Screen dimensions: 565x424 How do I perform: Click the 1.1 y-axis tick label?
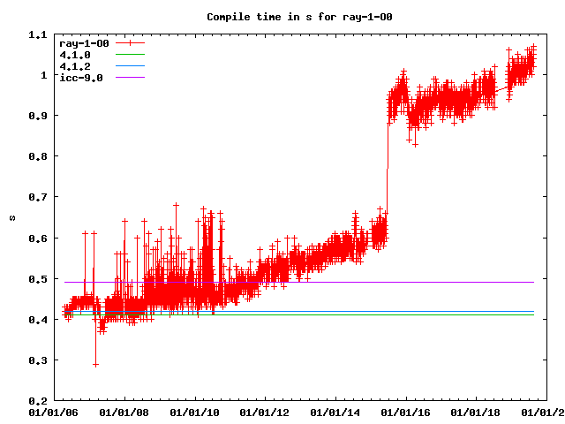click(37, 34)
